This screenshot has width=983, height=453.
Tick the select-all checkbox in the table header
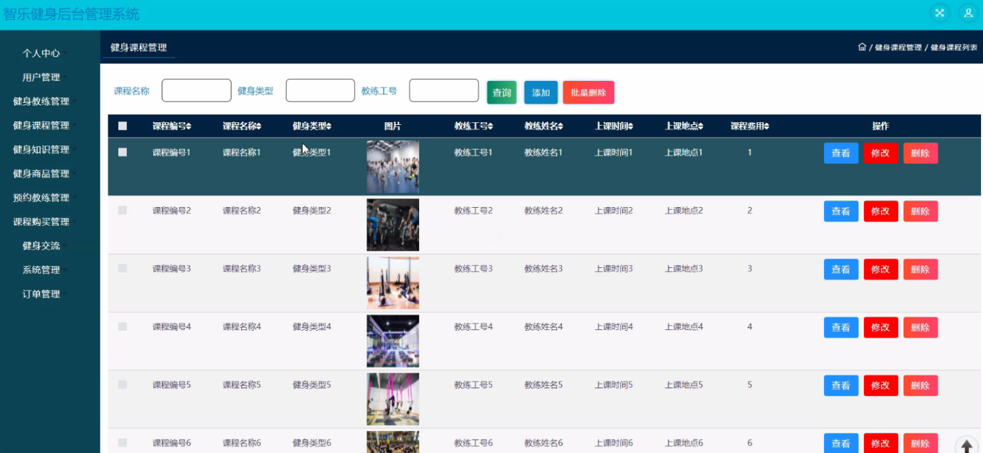click(x=122, y=126)
